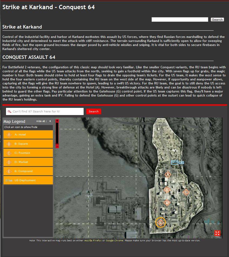The width and height of the screenshot is (229, 257).
Task: Click the Square flag B marker on map
Action: pyautogui.click(x=167, y=190)
